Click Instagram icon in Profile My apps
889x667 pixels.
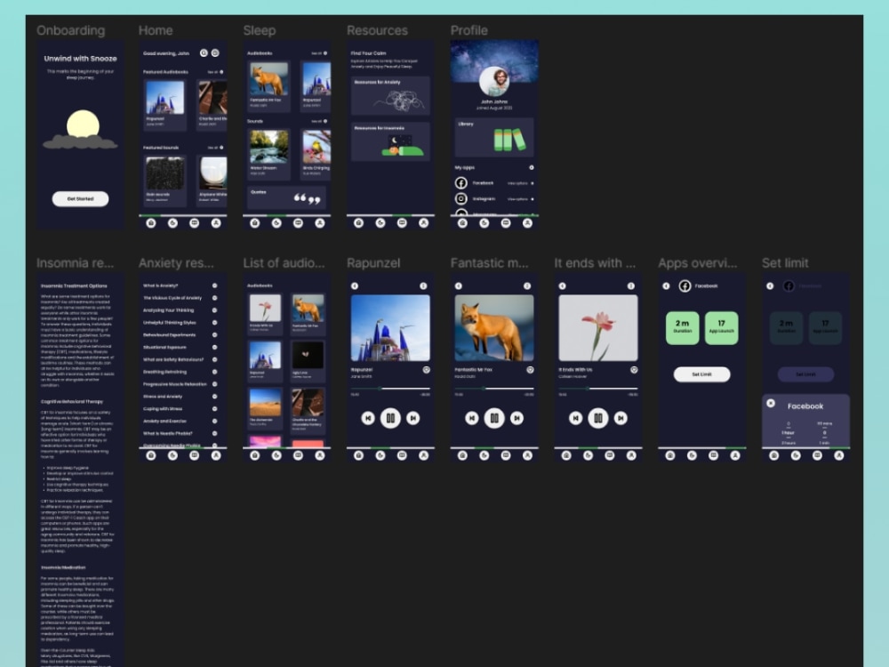[x=461, y=198]
